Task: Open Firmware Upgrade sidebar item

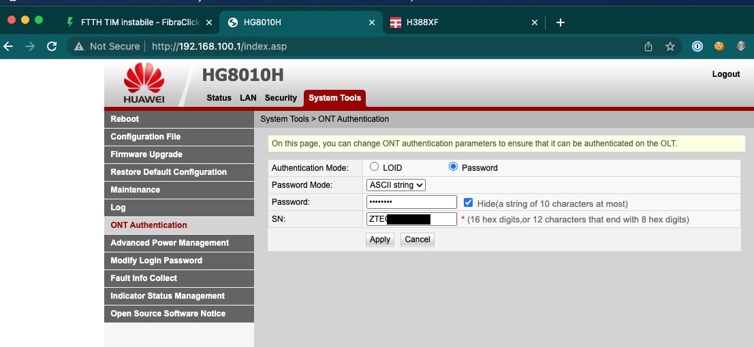Action: click(179, 154)
